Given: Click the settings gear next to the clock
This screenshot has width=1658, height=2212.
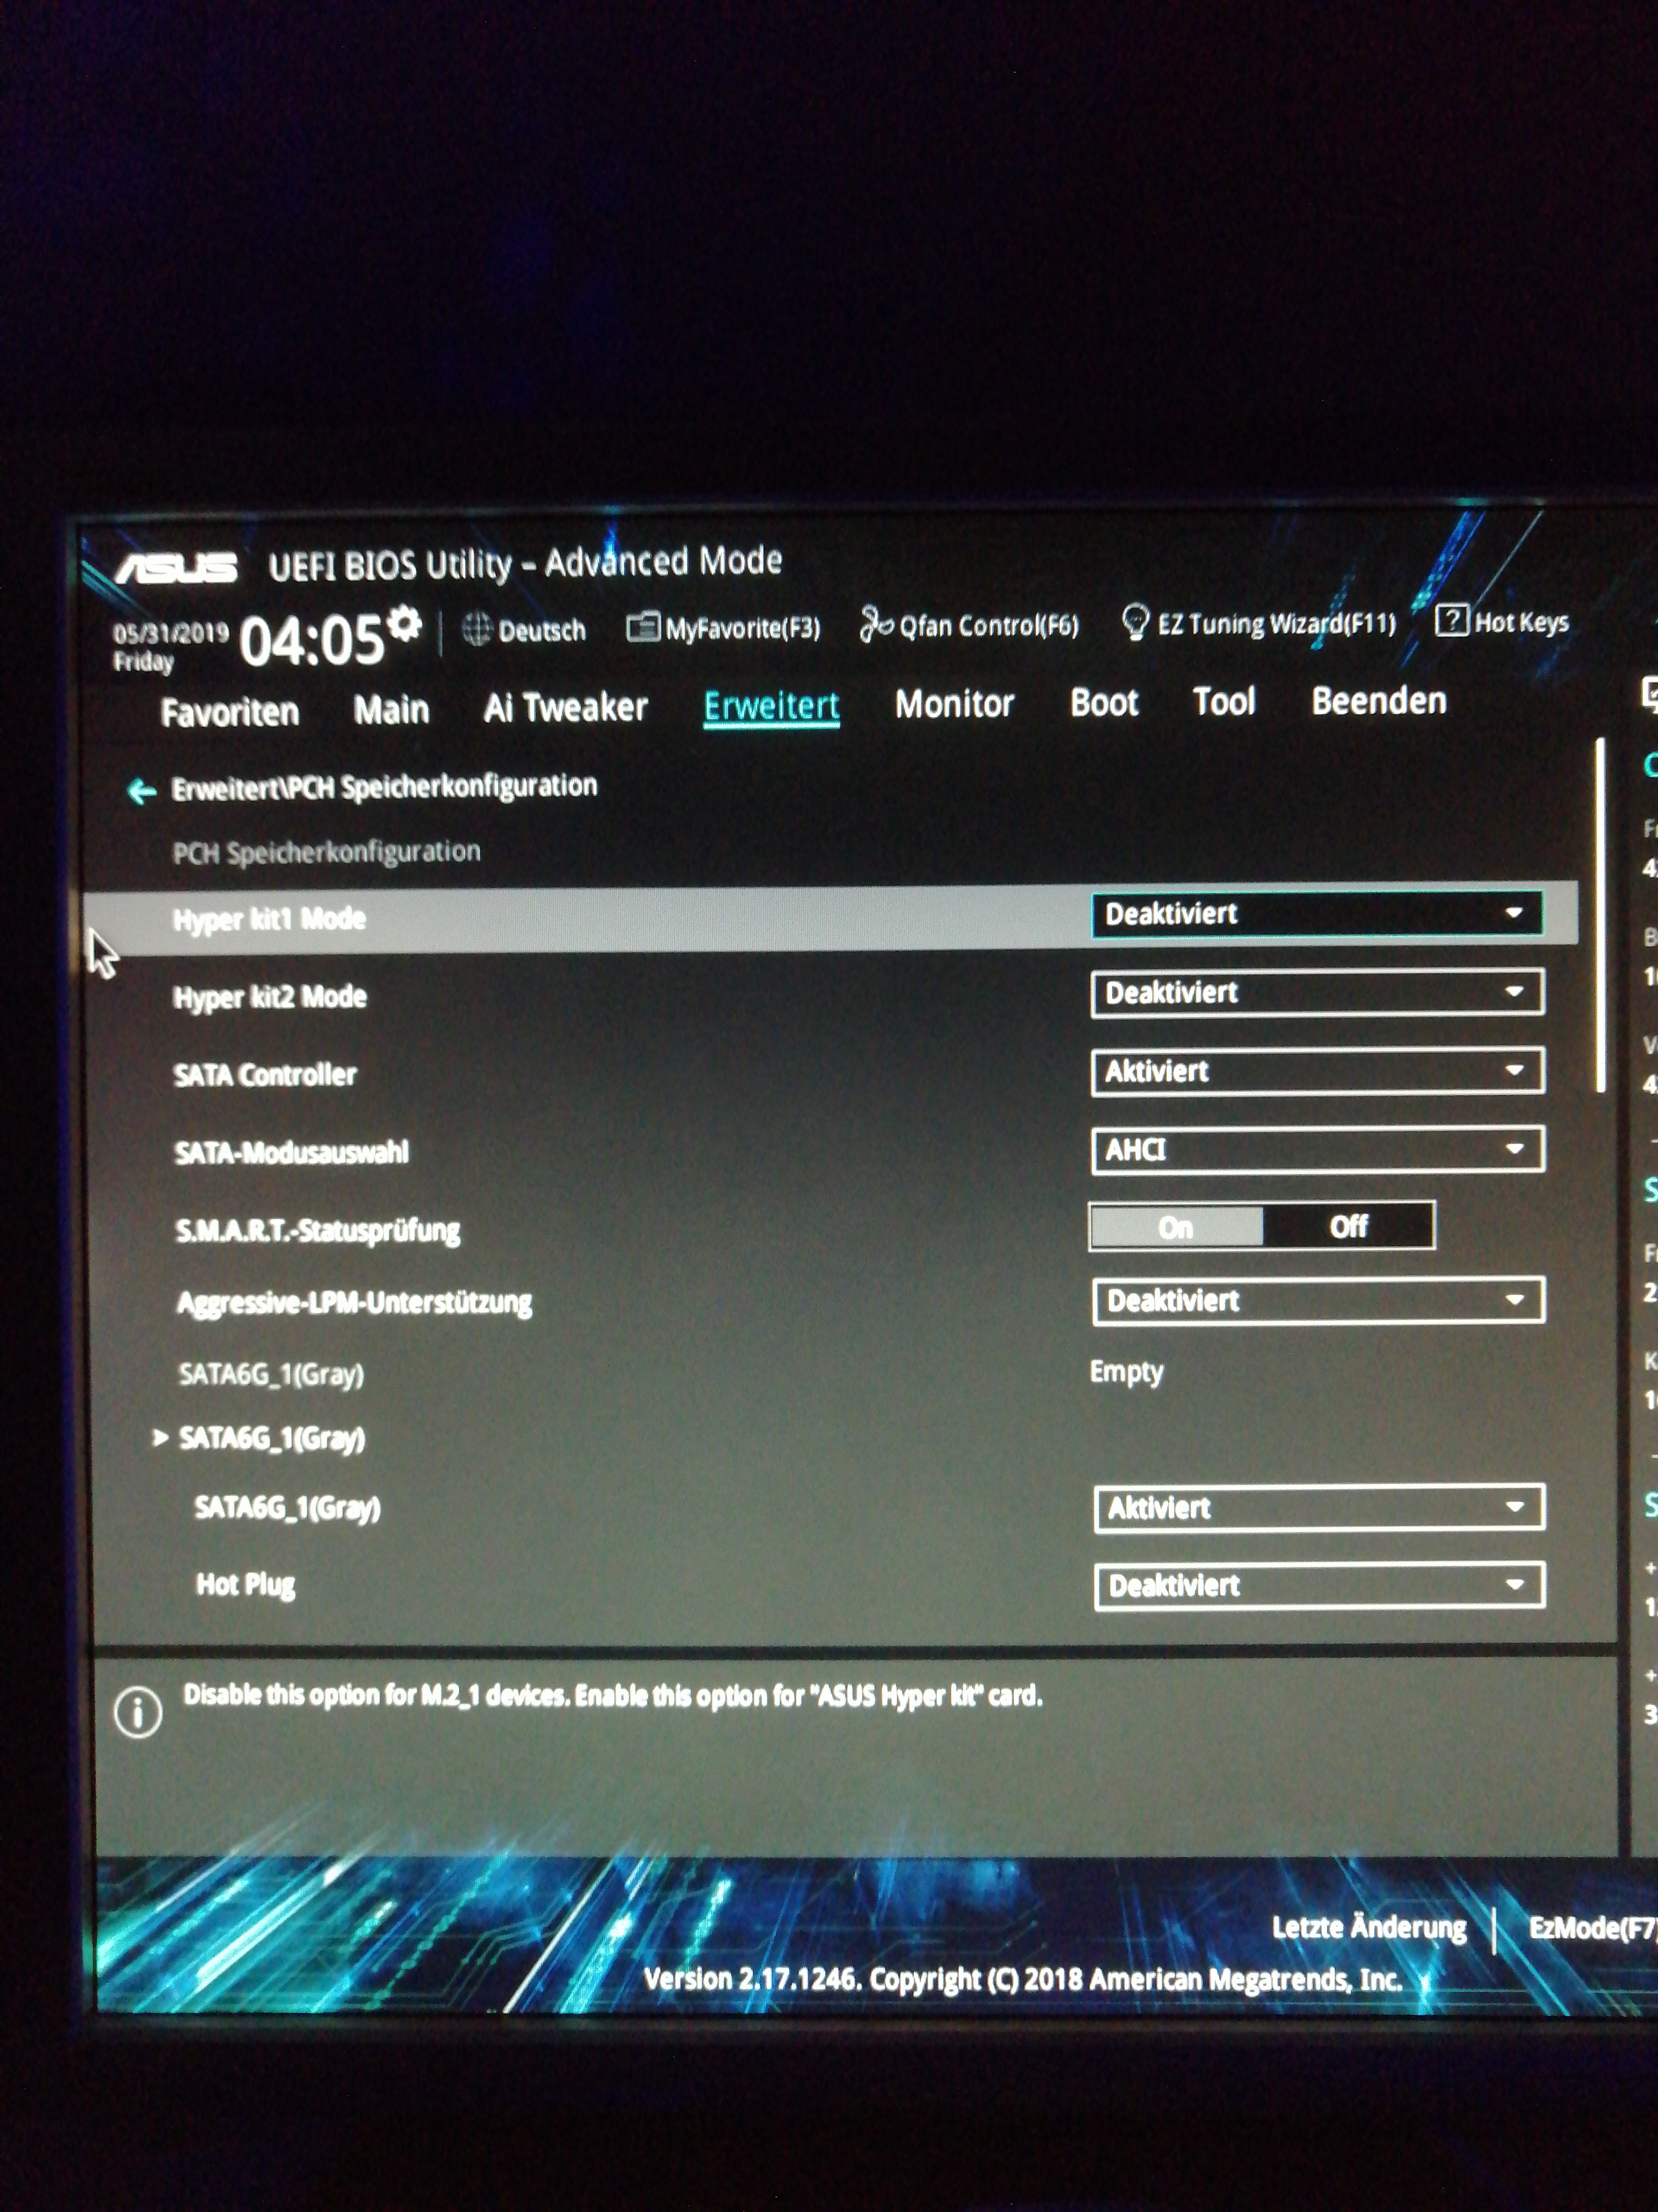Looking at the screenshot, I should coord(404,623).
